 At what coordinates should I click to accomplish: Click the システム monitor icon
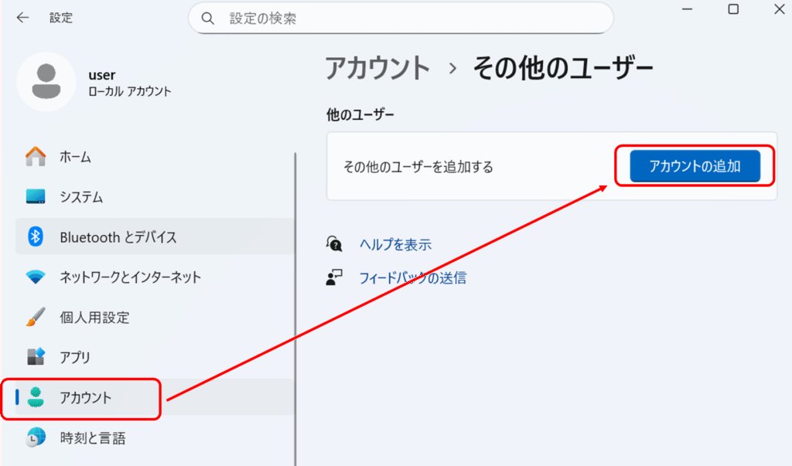[x=36, y=197]
